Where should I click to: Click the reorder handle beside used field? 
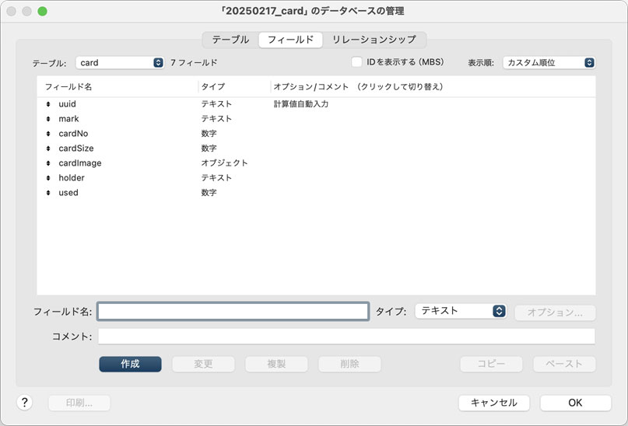click(48, 193)
